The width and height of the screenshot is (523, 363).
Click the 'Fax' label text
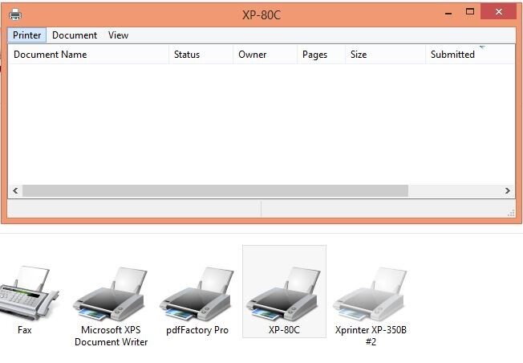24,330
